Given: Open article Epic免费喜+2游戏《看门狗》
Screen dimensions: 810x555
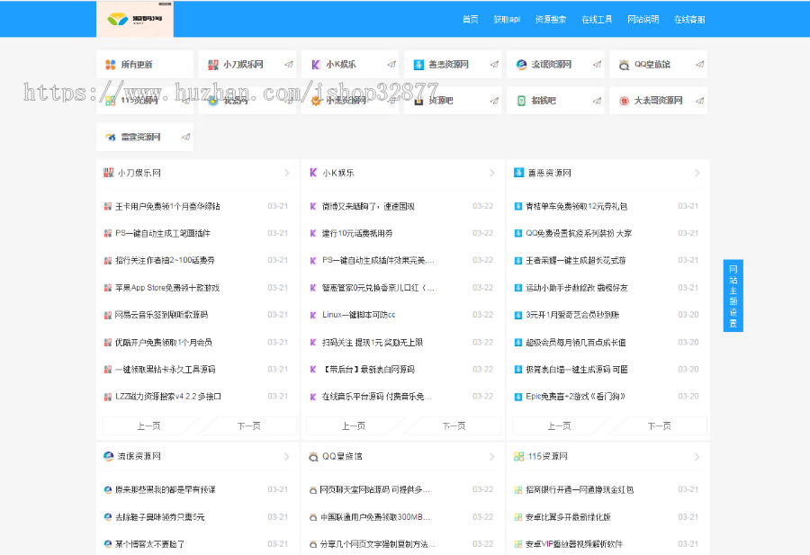Looking at the screenshot, I should point(575,397).
